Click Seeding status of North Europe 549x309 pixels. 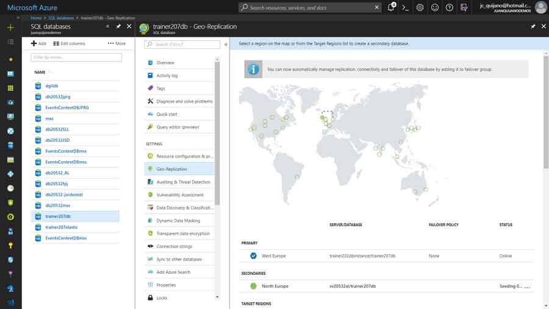click(x=511, y=286)
